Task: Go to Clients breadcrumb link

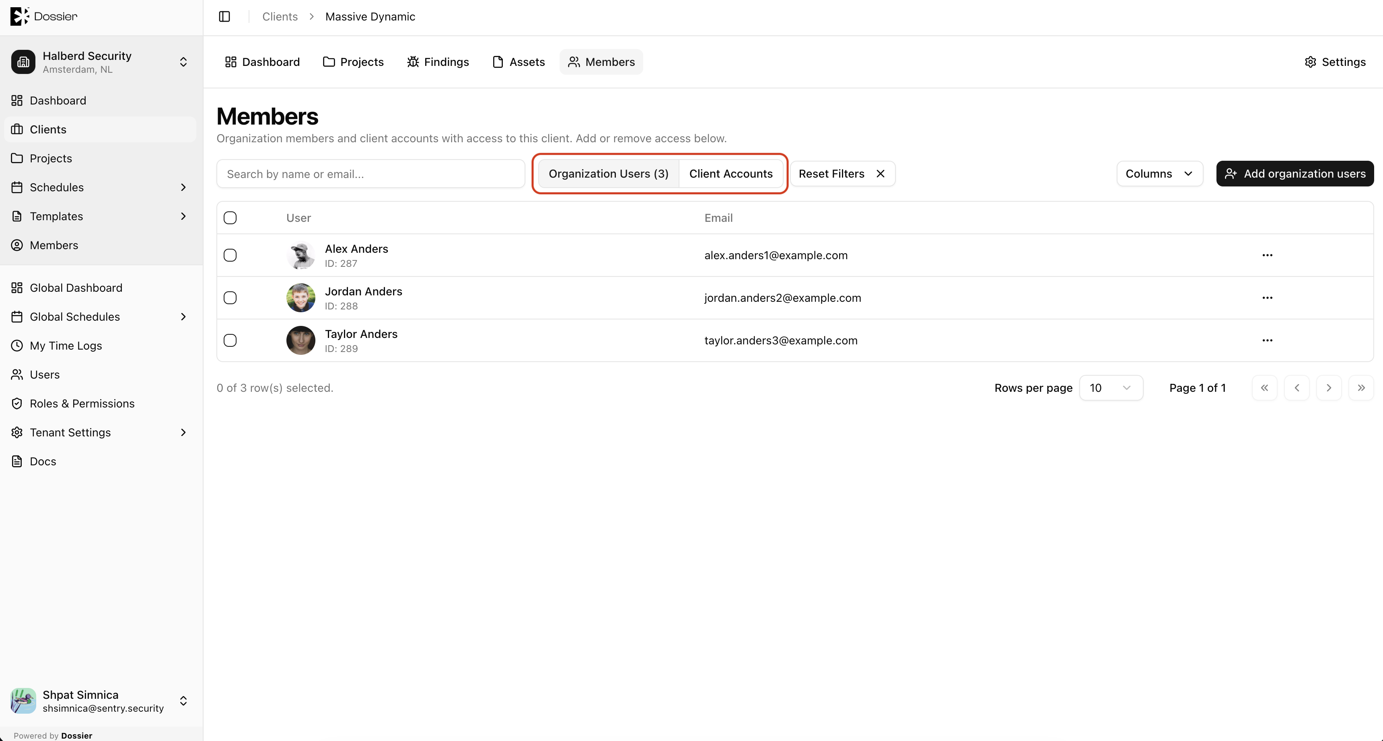Action: 280,16
